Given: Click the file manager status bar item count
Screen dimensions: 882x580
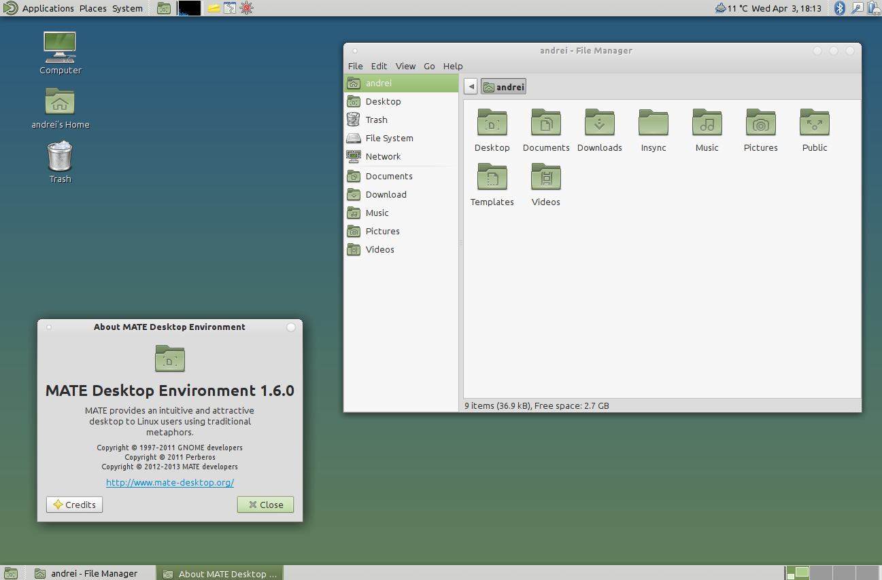Looking at the screenshot, I should [537, 405].
